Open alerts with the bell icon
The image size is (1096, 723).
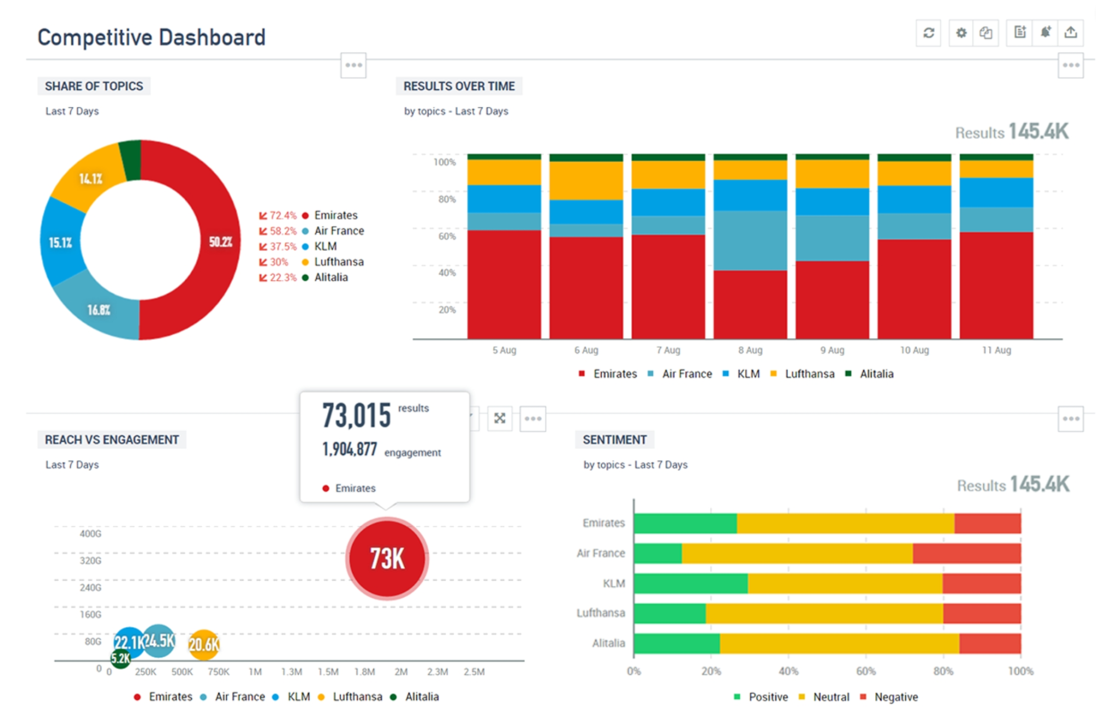tap(1045, 33)
